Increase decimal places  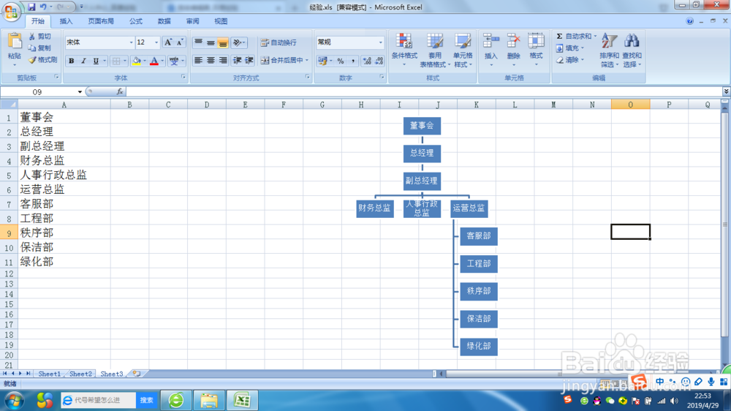coord(367,61)
